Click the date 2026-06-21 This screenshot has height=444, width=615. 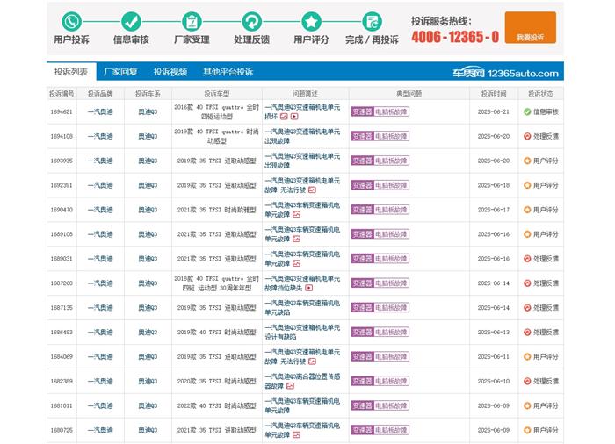(x=494, y=111)
